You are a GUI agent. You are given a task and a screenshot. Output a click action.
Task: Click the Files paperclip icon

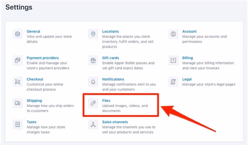pos(93,103)
